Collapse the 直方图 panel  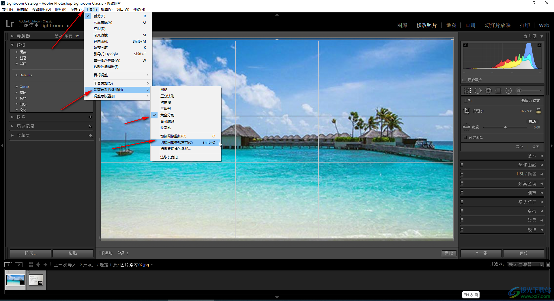coord(542,36)
